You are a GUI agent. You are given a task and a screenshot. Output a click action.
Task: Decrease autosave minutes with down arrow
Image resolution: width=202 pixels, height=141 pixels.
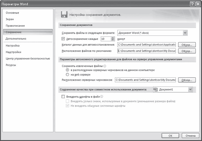tap(113, 40)
